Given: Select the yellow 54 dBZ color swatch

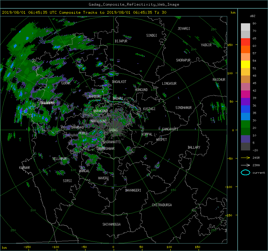Looking at the screenshot, I should (x=245, y=64).
